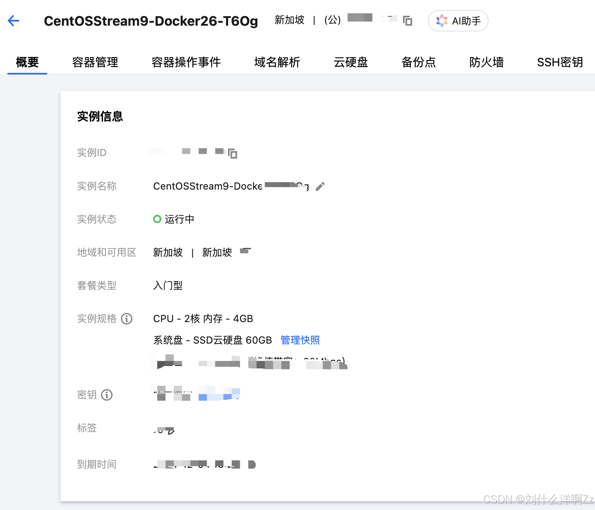This screenshot has width=595, height=510.
Task: Click the 标签 label
Action: [87, 428]
